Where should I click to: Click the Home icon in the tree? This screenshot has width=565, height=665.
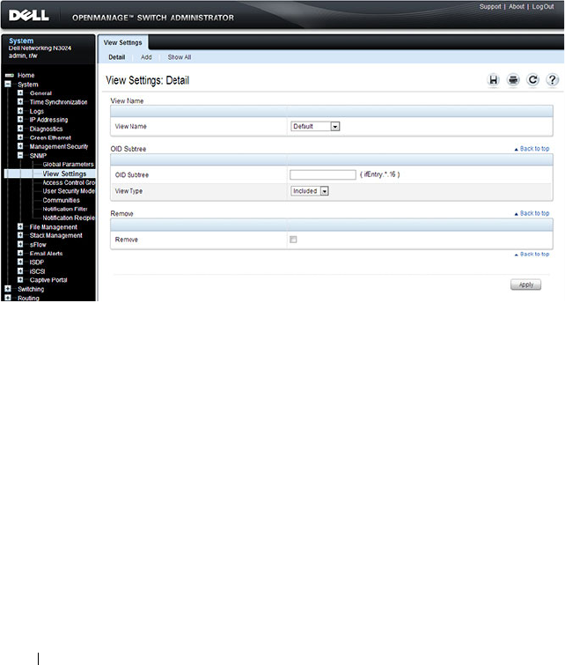coord(10,75)
